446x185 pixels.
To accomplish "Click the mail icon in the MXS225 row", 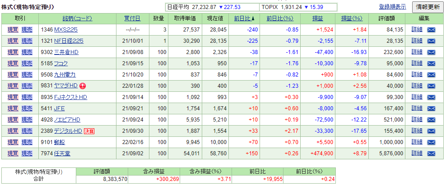I will [x=431, y=30].
